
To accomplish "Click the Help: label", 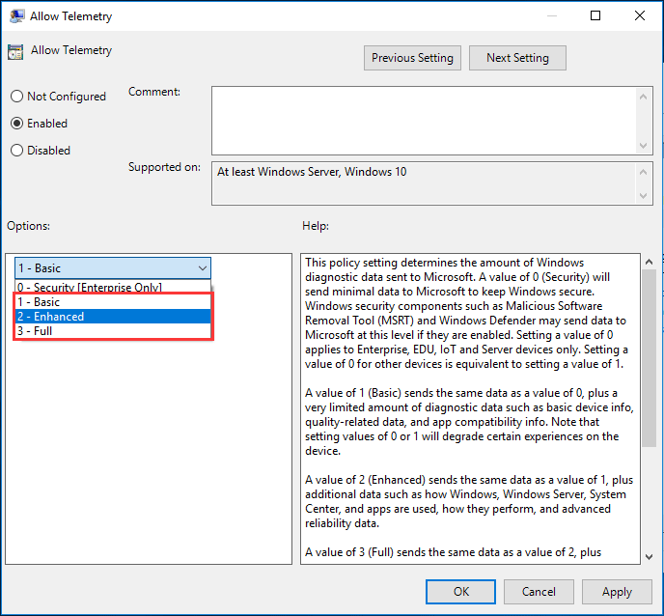I will [x=316, y=226].
